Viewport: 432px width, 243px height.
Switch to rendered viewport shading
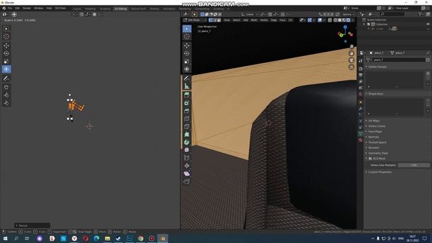[348, 20]
